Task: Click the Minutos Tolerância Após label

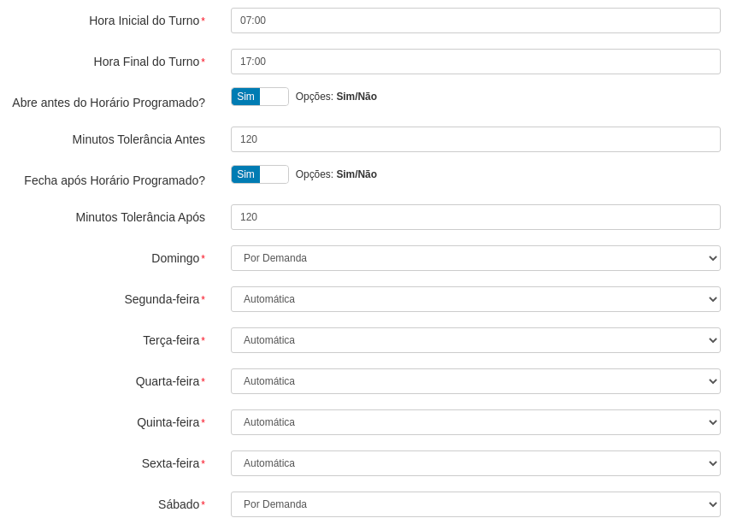Action: click(140, 217)
